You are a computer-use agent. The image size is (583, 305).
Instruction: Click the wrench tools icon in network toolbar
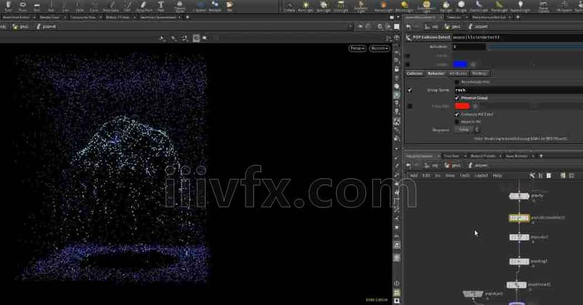(532, 175)
